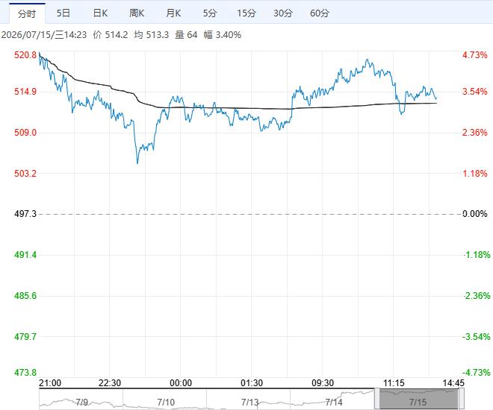Open the 月K monthly candlestick tab
493x410 pixels.
[173, 13]
